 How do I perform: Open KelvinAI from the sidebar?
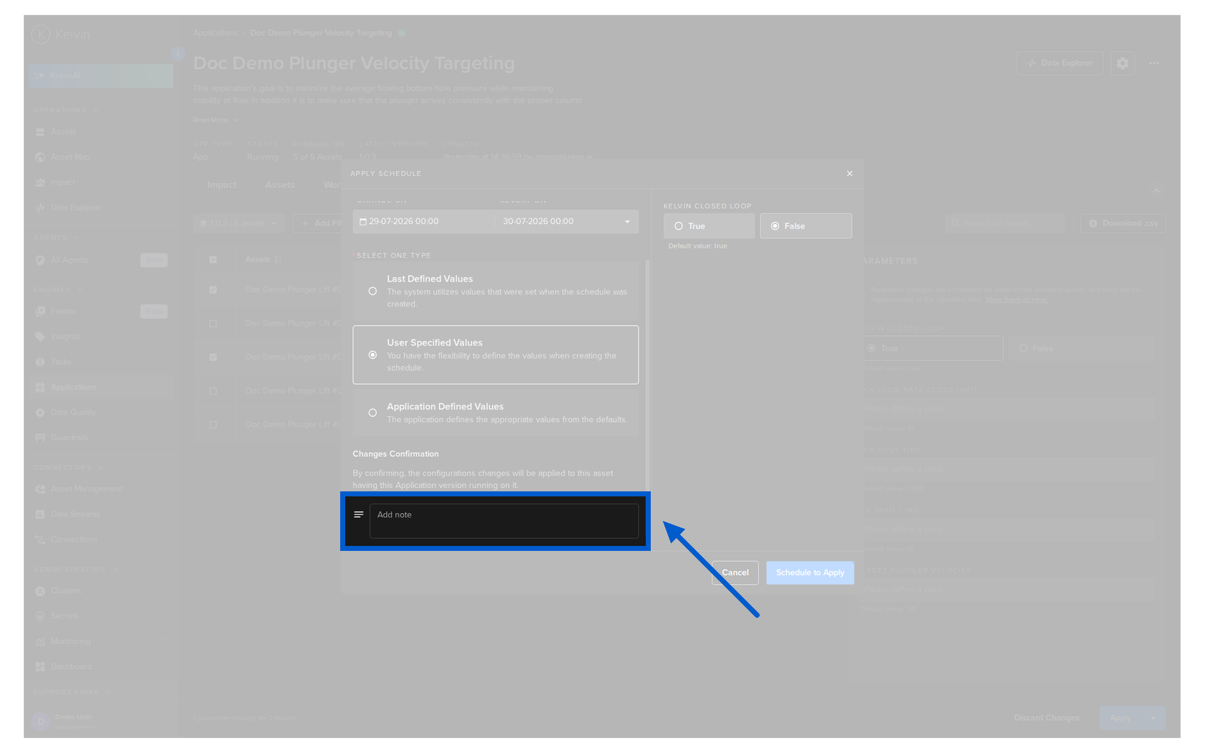click(101, 76)
